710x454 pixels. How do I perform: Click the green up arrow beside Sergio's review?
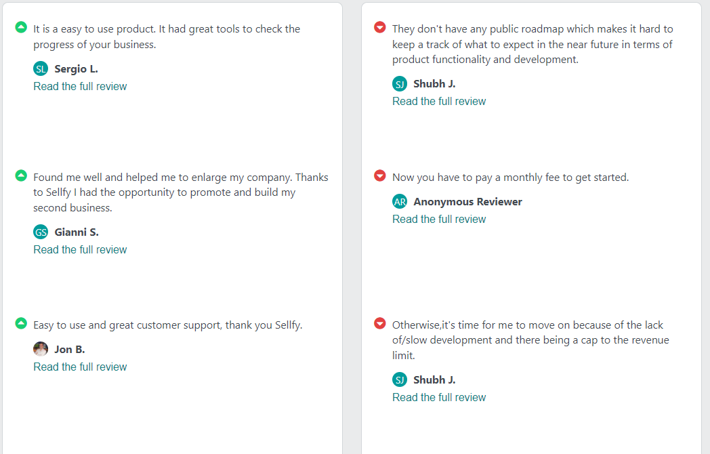(21, 27)
